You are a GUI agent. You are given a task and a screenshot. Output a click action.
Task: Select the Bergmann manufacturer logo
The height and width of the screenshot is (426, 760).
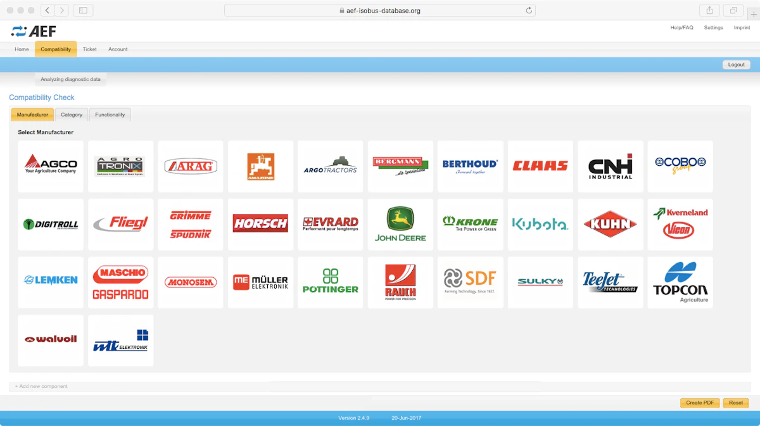(401, 166)
